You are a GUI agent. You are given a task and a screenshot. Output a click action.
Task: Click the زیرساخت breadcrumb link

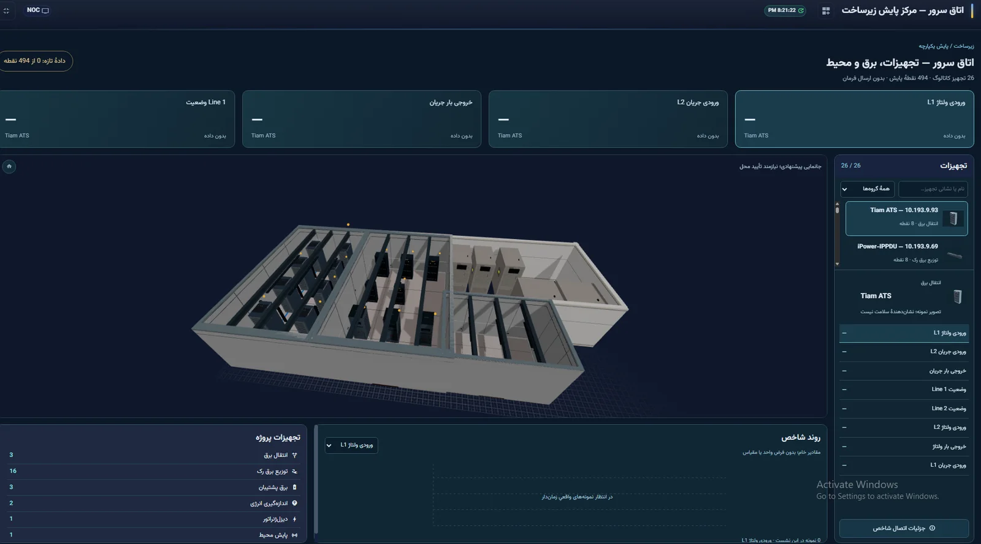[x=964, y=46]
